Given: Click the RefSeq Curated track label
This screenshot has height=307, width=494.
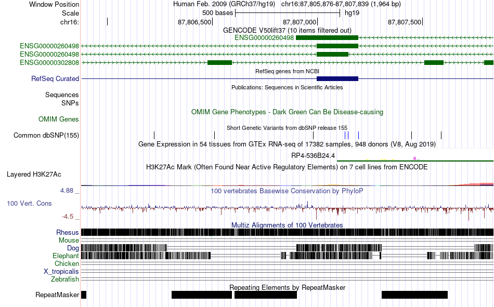Looking at the screenshot, I should tap(55, 79).
